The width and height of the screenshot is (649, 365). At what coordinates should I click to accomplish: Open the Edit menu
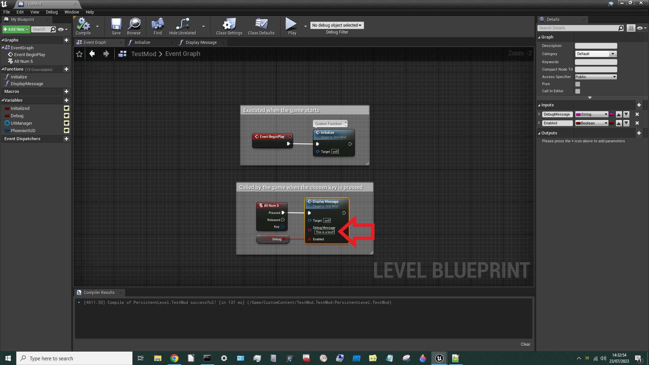pyautogui.click(x=20, y=12)
